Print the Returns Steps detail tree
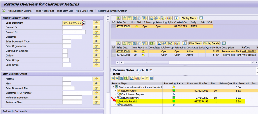This screenshot has height=114, width=258. [x=132, y=78]
